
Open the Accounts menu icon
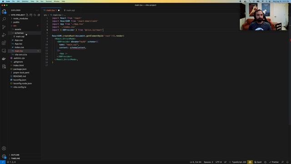point(4,149)
